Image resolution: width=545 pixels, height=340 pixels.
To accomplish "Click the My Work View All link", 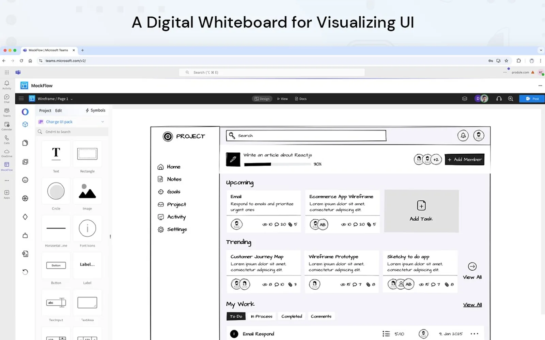I will coord(472,305).
